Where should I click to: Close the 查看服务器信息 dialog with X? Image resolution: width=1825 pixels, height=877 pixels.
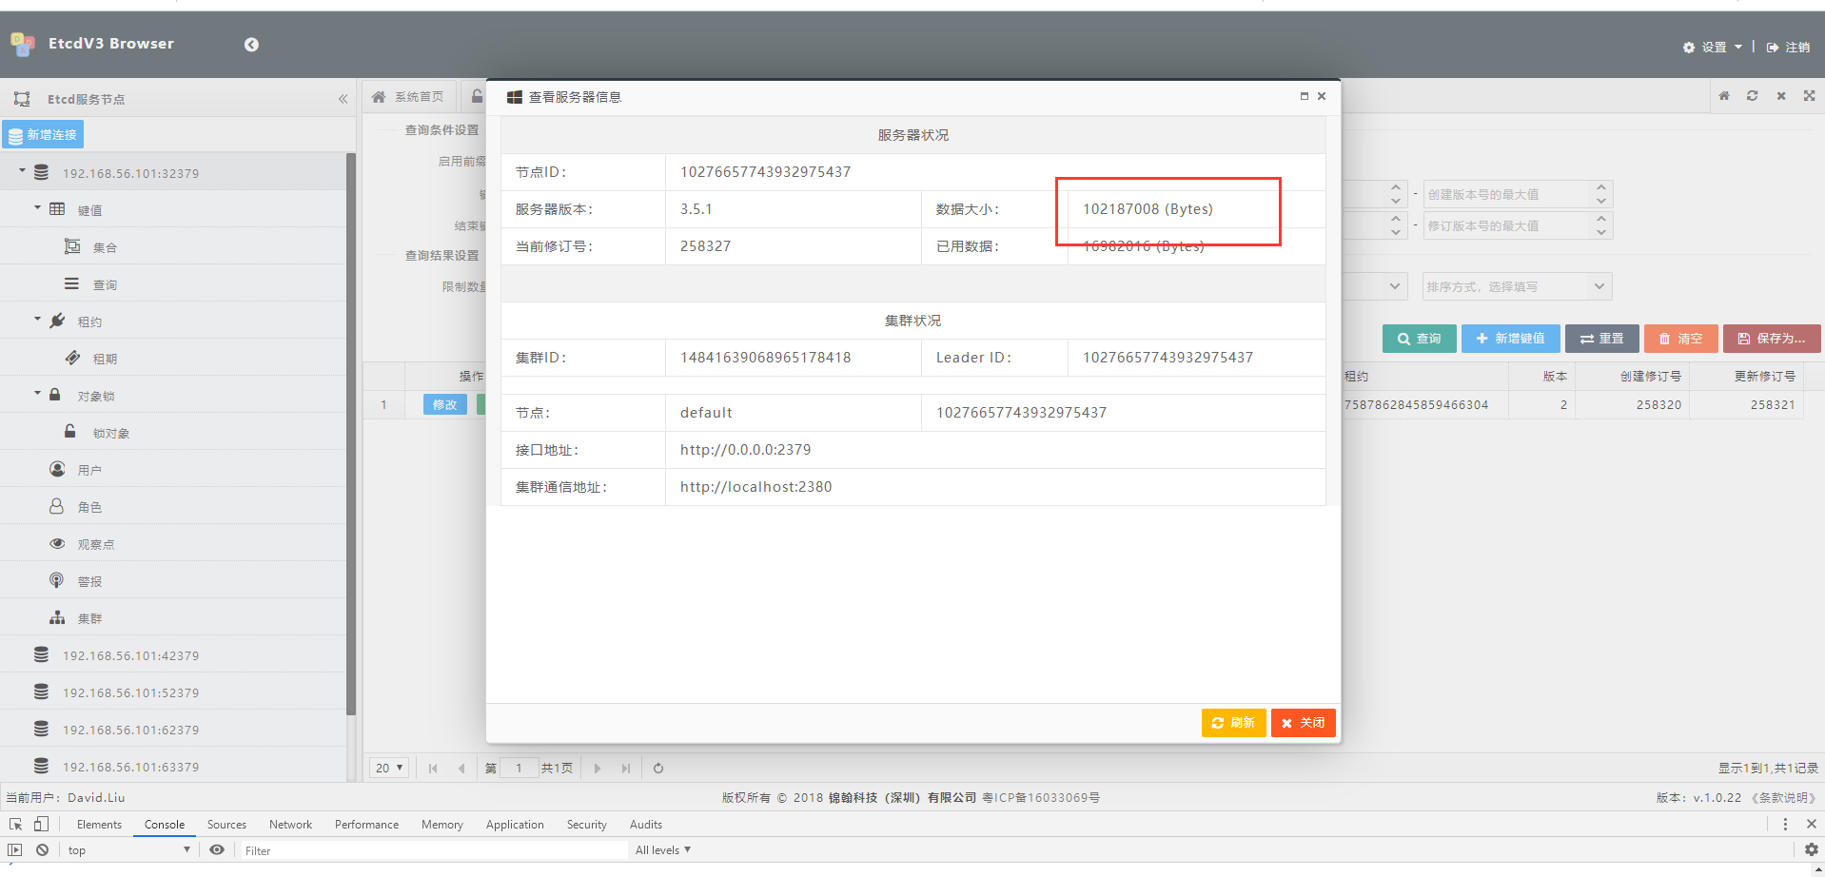tap(1322, 96)
